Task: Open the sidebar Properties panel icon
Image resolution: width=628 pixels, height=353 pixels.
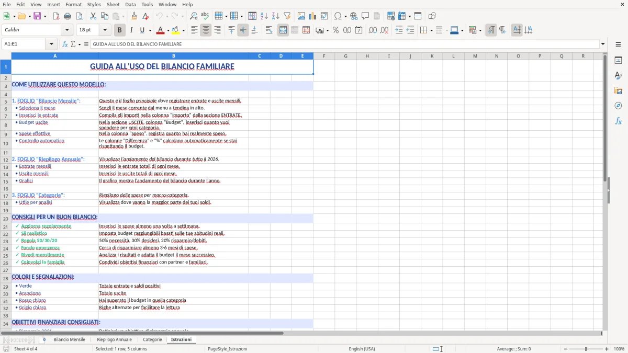Action: point(618,61)
